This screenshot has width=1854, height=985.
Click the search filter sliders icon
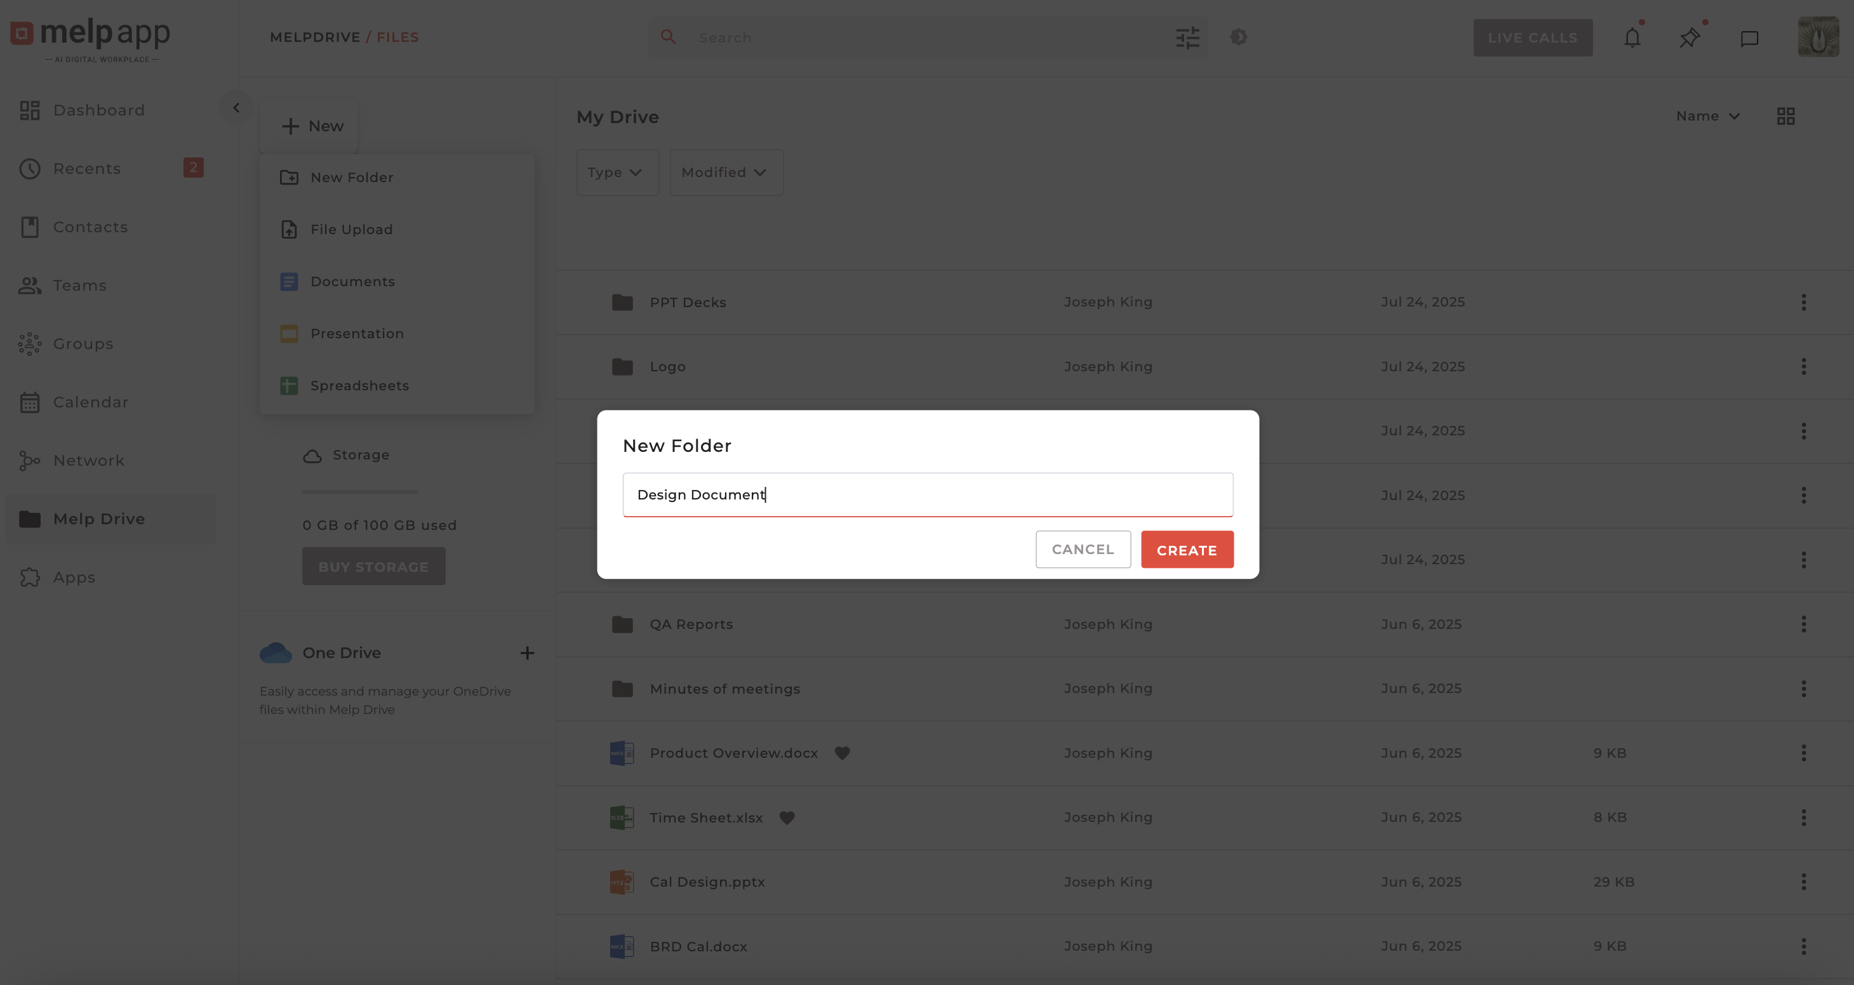[1187, 37]
